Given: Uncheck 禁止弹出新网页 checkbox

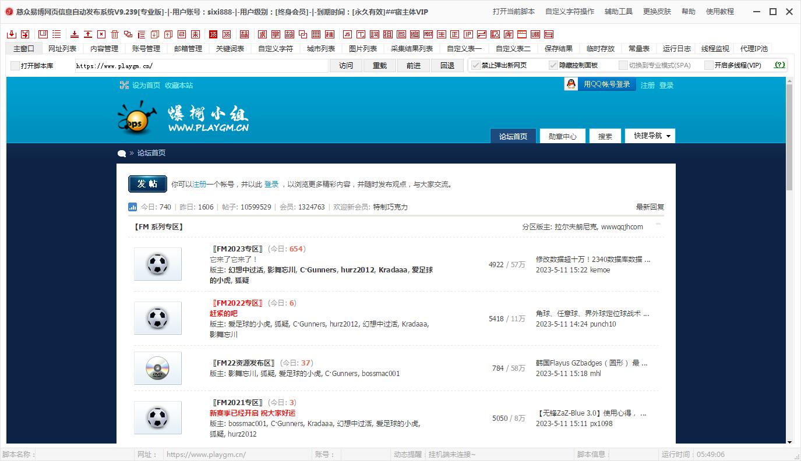Looking at the screenshot, I should point(476,65).
